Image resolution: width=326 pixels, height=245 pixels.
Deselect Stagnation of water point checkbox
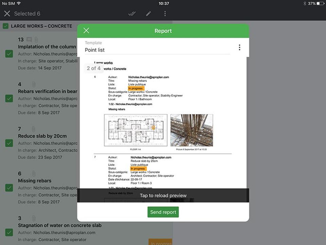pos(9,232)
